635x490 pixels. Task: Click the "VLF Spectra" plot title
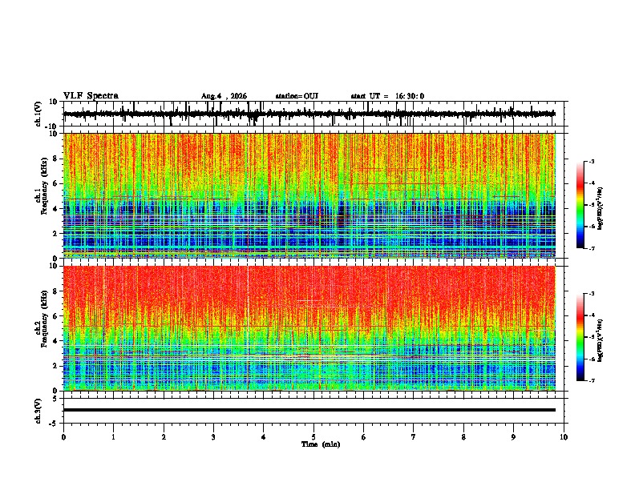pyautogui.click(x=91, y=95)
